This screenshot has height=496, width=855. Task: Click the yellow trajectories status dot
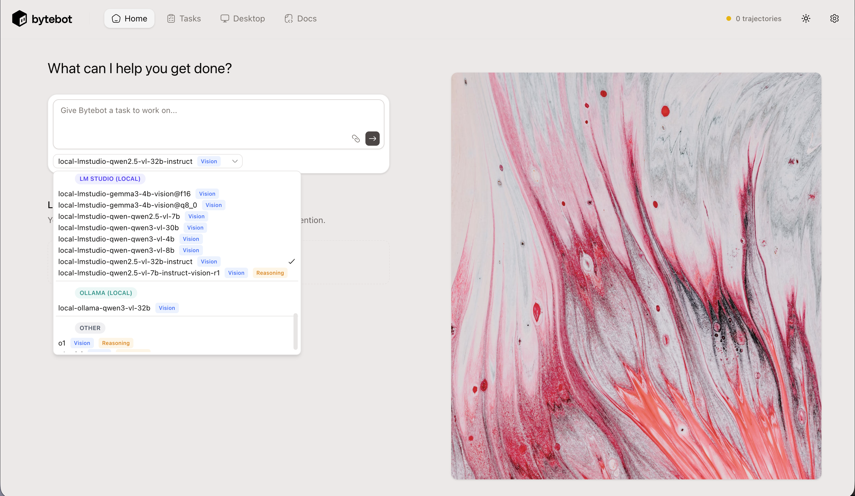(x=728, y=18)
